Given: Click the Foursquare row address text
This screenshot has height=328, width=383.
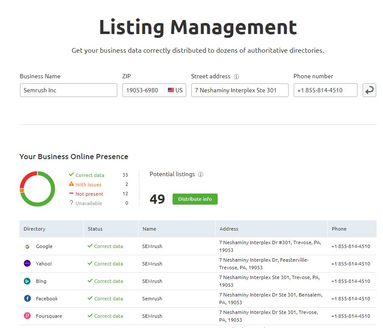Looking at the screenshot, I should click(x=269, y=316).
